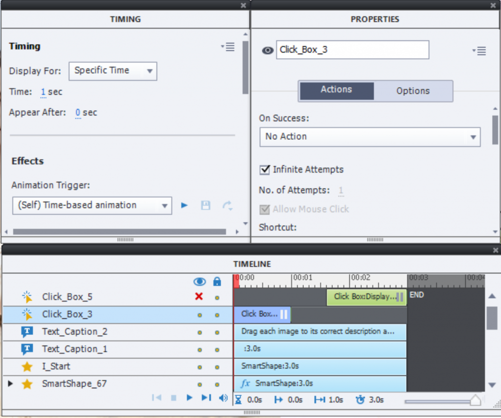Open the On Success action dropdown
The image size is (501, 418).
tap(369, 137)
